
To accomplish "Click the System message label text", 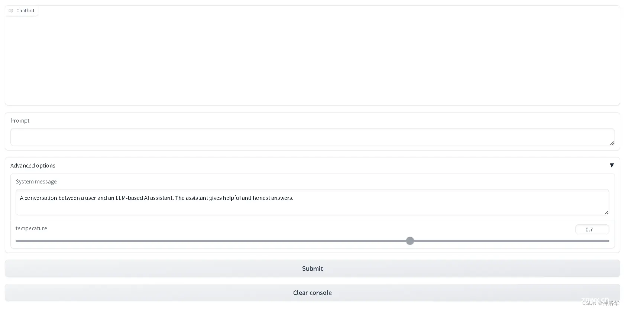I will tap(36, 182).
